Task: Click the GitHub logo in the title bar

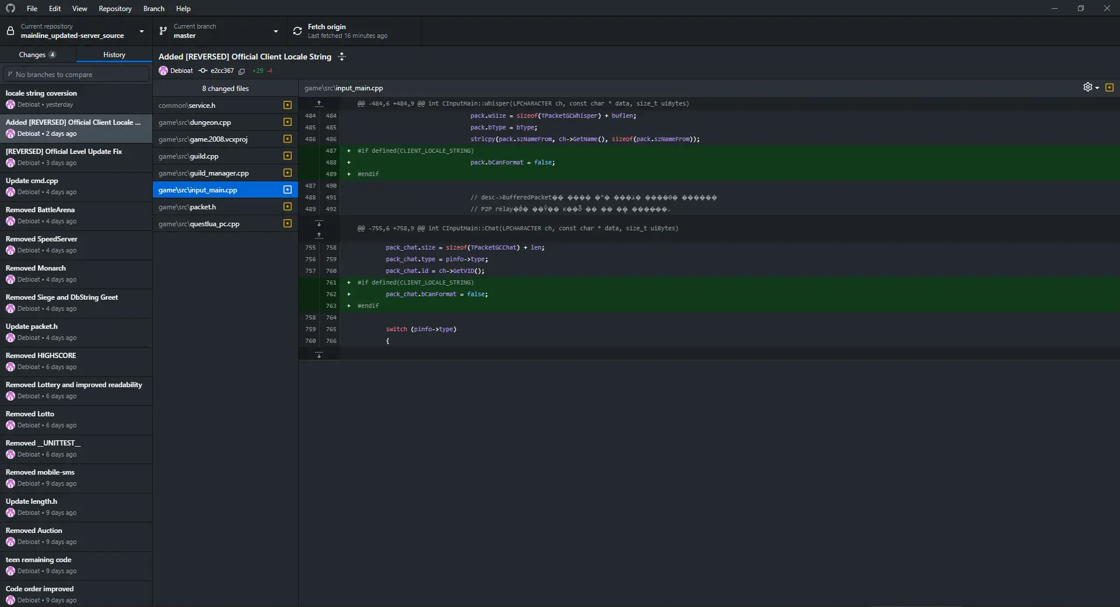Action: 10,8
